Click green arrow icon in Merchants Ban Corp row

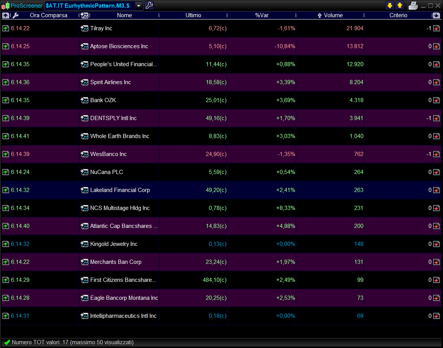tap(6, 262)
